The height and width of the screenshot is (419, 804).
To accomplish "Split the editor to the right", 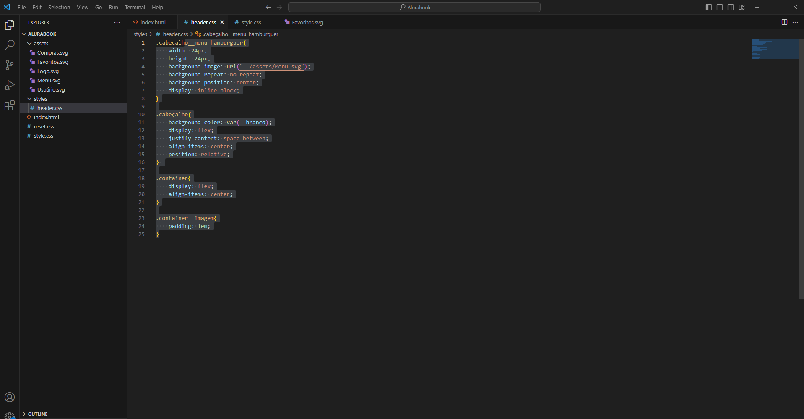I will [x=784, y=22].
